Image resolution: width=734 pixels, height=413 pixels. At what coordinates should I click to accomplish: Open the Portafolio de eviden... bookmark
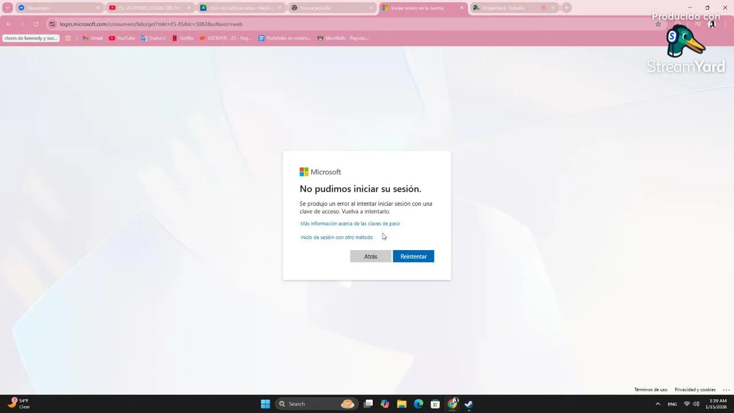284,38
